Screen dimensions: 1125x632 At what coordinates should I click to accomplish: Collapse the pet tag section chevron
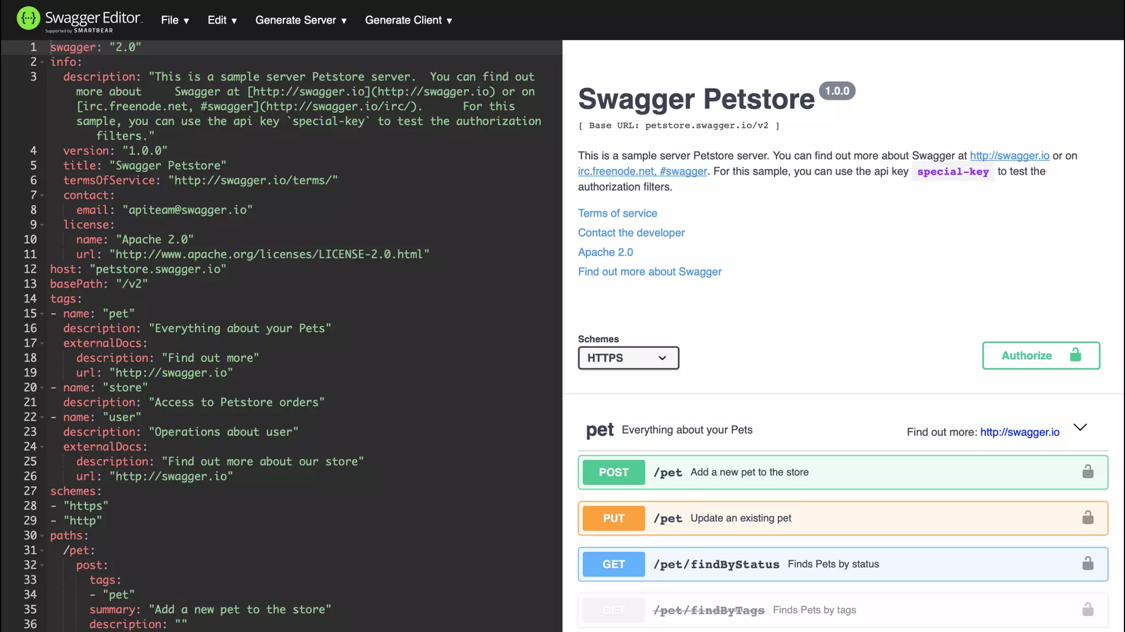[x=1080, y=427]
